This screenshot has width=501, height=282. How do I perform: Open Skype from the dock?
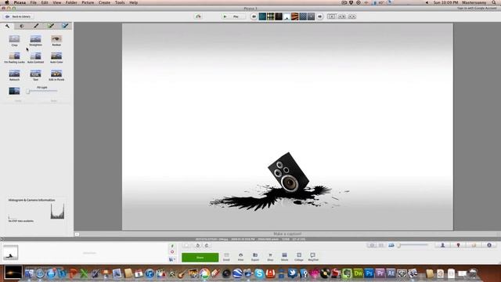[259, 273]
